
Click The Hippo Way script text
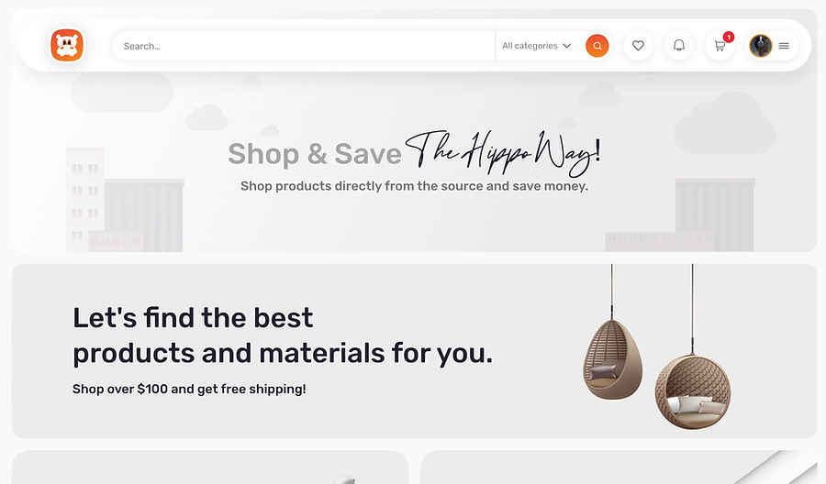click(503, 153)
